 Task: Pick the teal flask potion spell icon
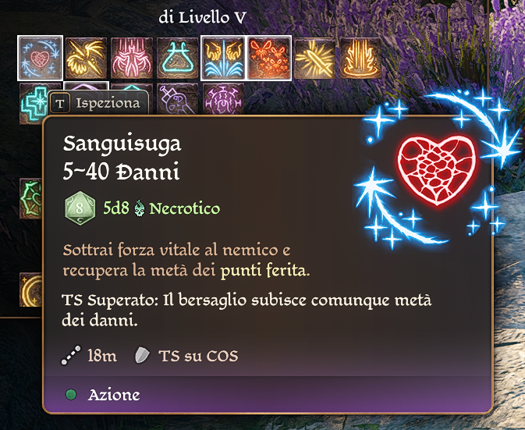(x=177, y=59)
